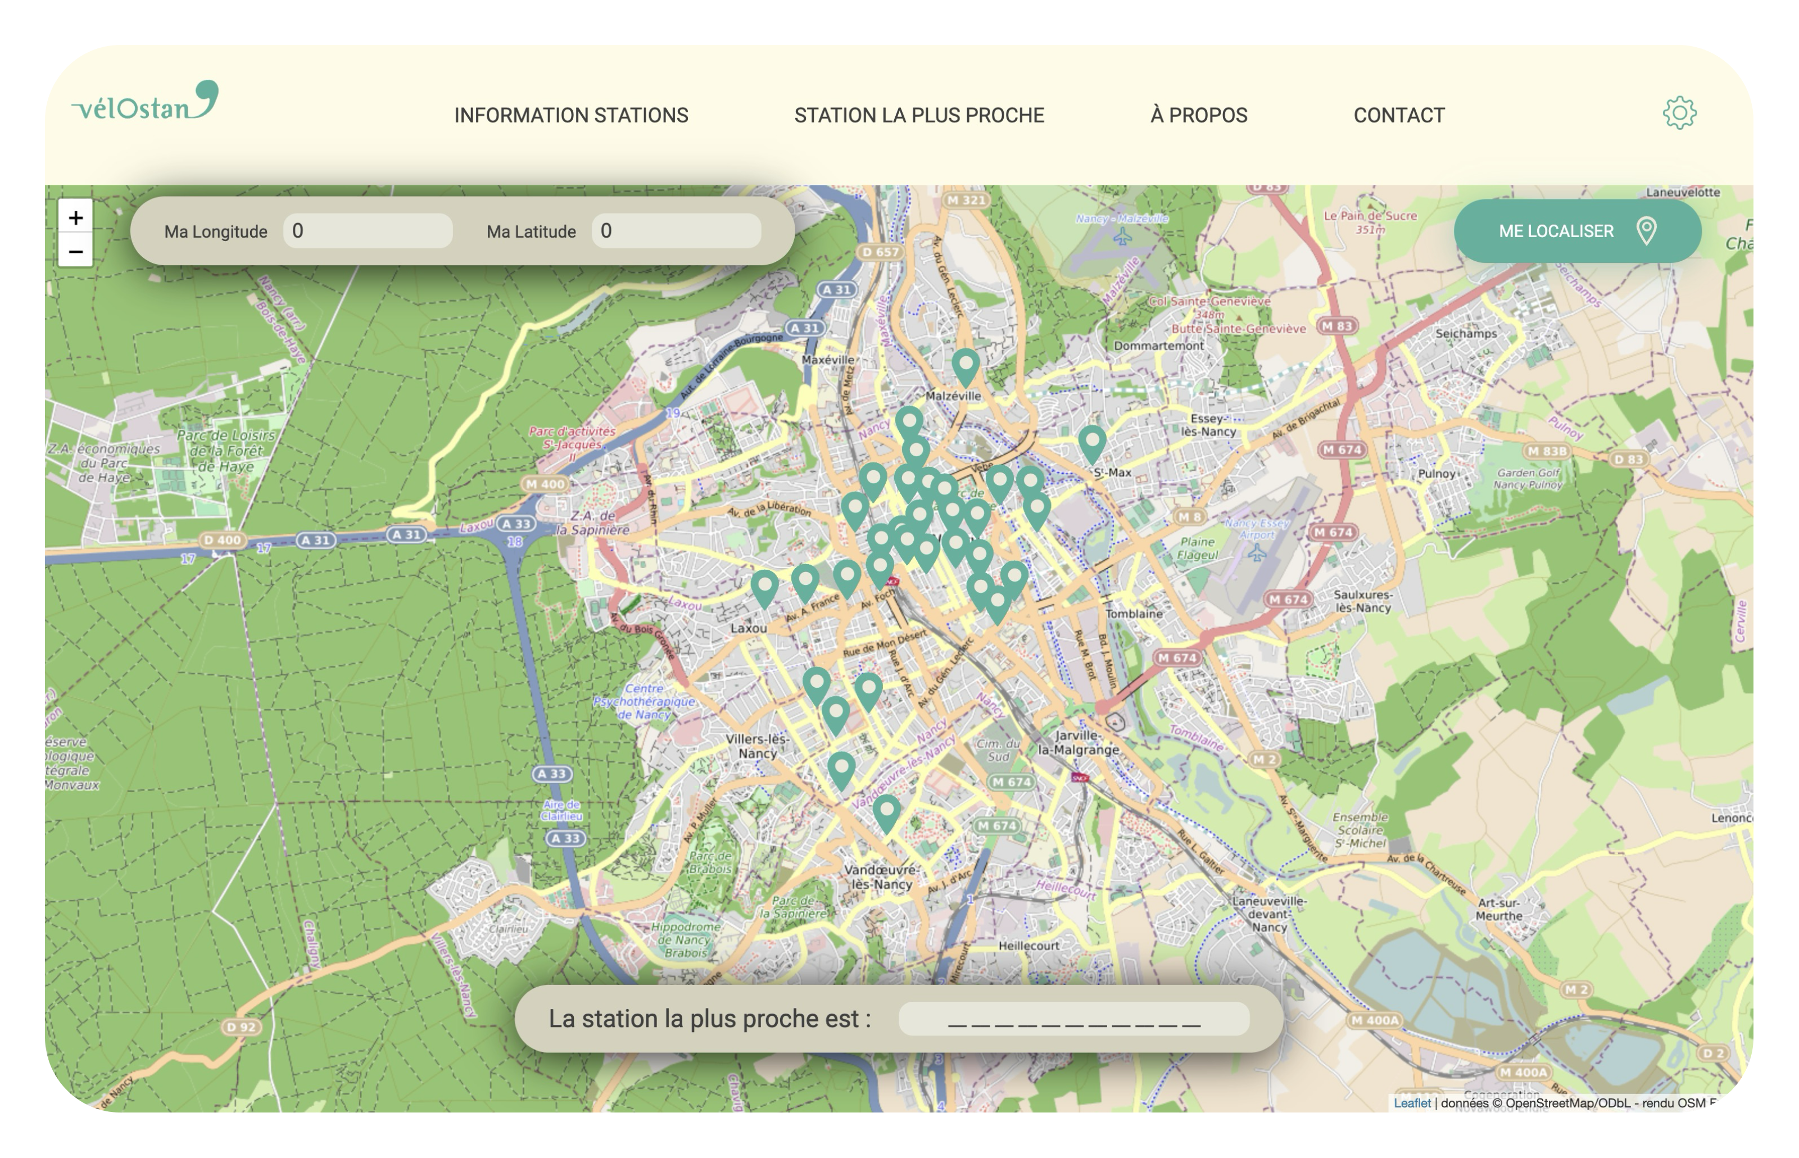Zoom out with the minus button

pos(75,251)
